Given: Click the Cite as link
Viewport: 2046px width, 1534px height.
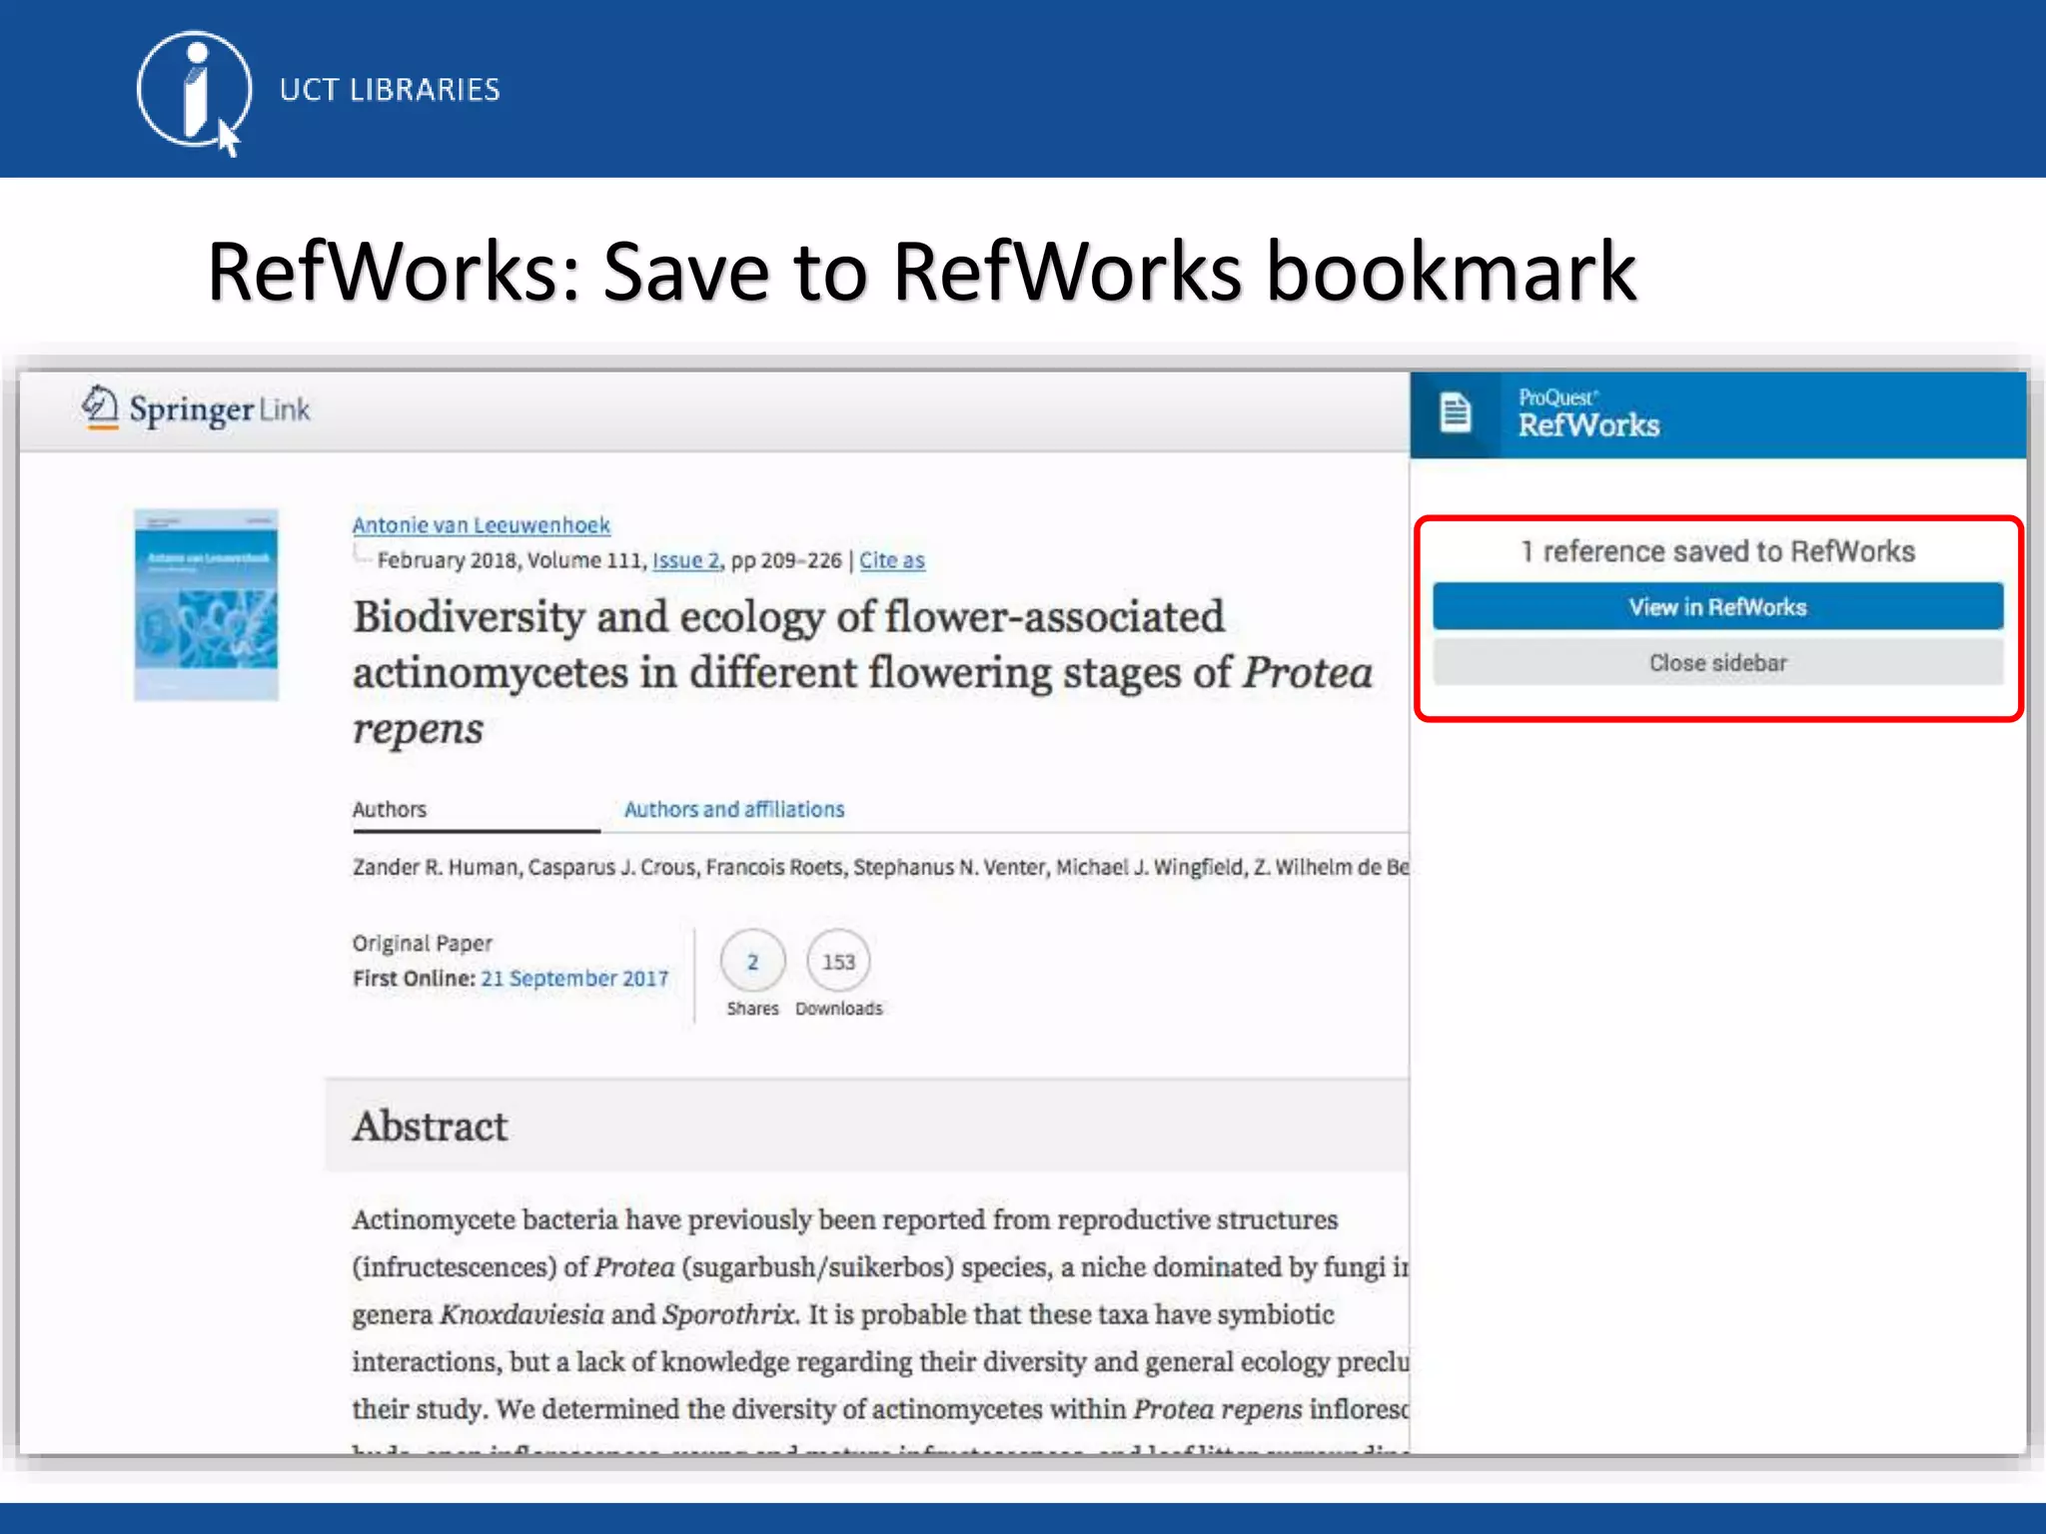Looking at the screenshot, I should tap(892, 560).
